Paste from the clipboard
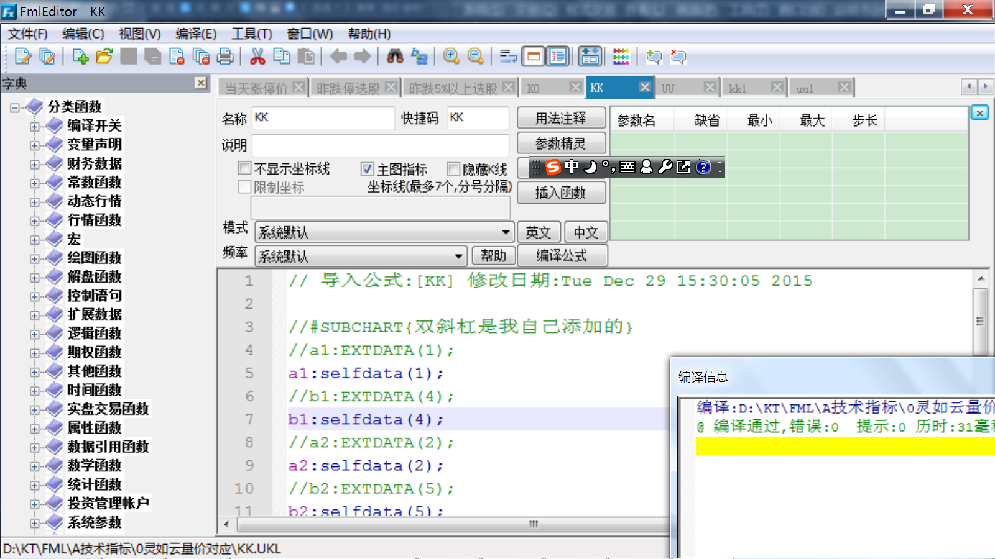 tap(305, 57)
